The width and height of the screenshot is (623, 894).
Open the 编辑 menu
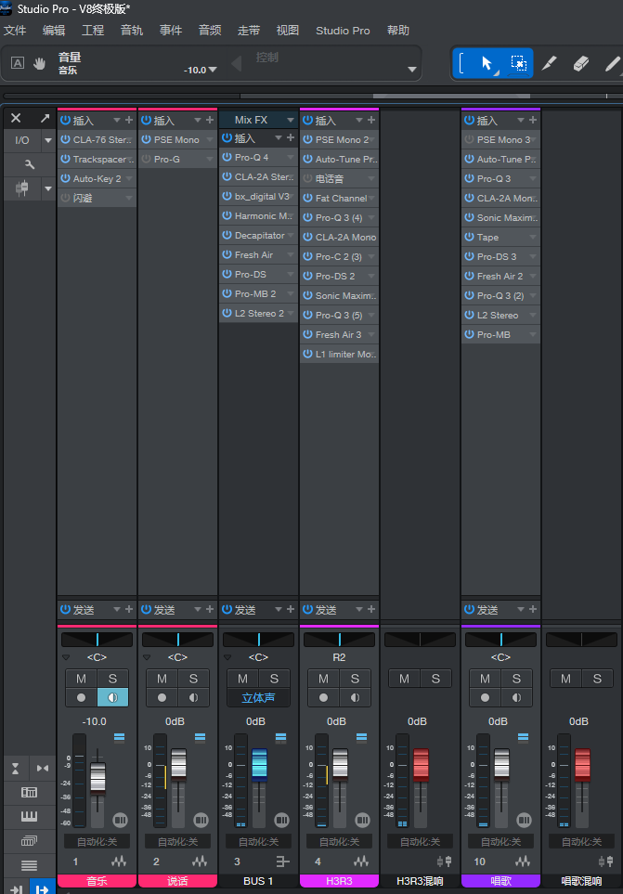click(54, 31)
